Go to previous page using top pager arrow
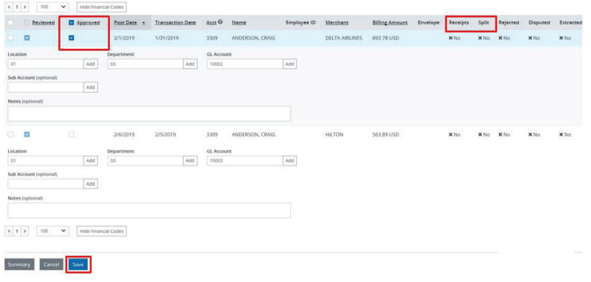Screen dimensions: 591x282 (9, 6)
